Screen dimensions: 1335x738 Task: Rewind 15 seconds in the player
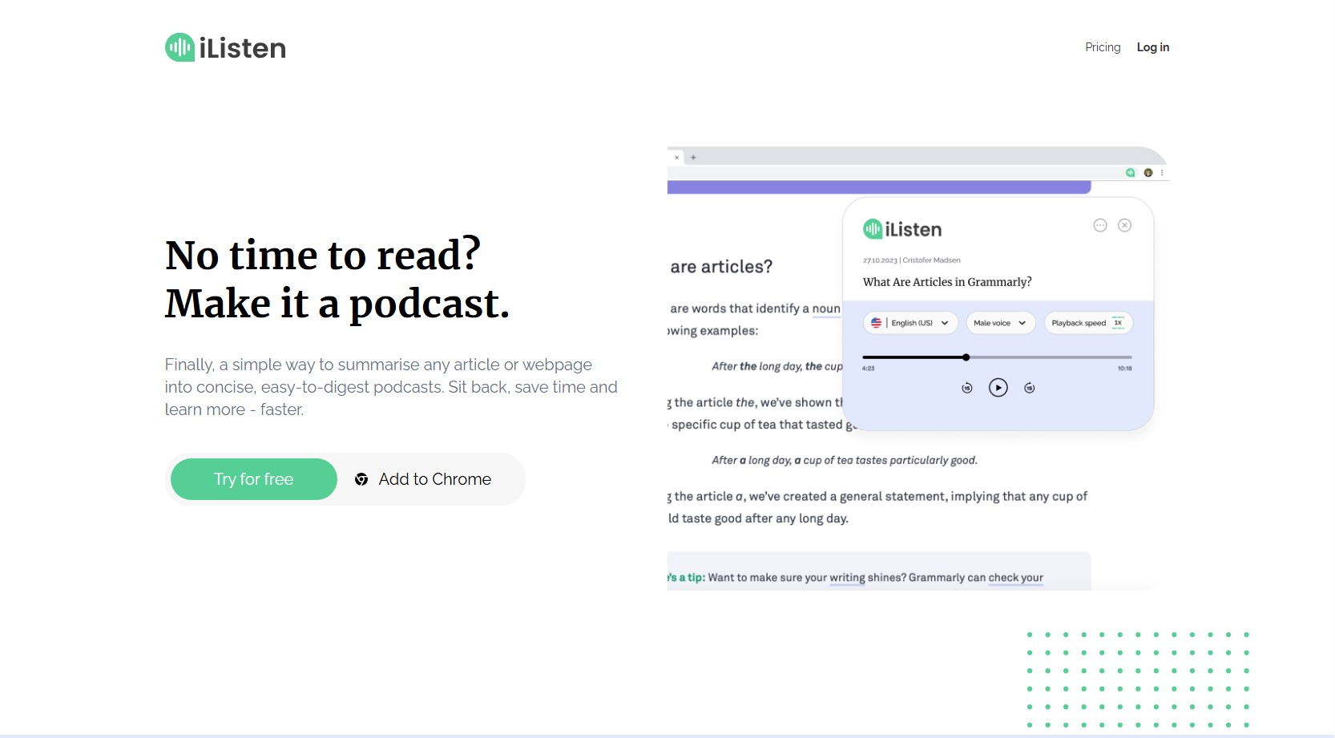[x=967, y=388]
